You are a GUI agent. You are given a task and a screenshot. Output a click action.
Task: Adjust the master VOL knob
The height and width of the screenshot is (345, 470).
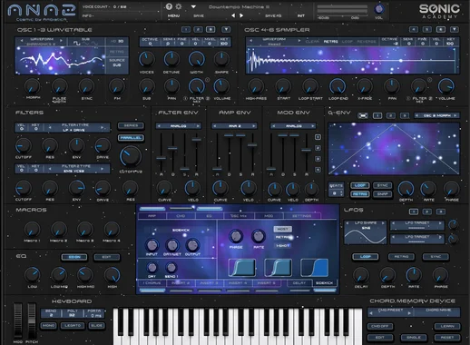pyautogui.click(x=379, y=9)
